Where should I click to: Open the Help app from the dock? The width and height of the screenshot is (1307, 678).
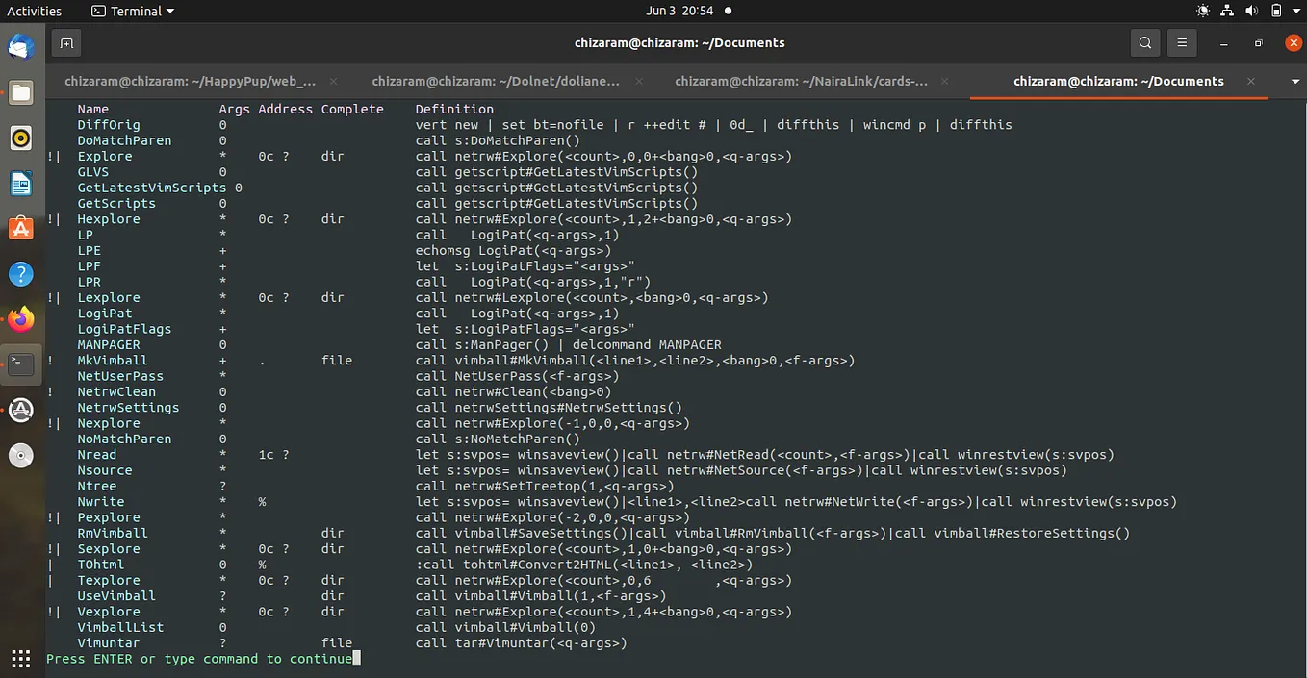point(21,274)
